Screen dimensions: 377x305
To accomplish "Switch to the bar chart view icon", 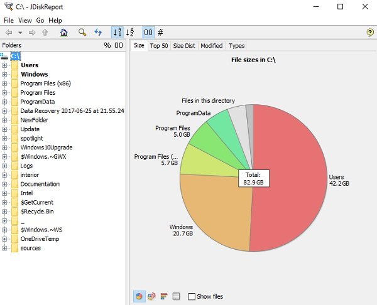I will tap(164, 296).
